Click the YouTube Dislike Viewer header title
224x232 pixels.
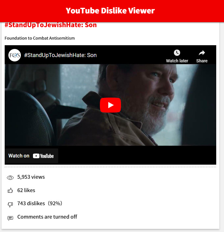click(x=110, y=11)
